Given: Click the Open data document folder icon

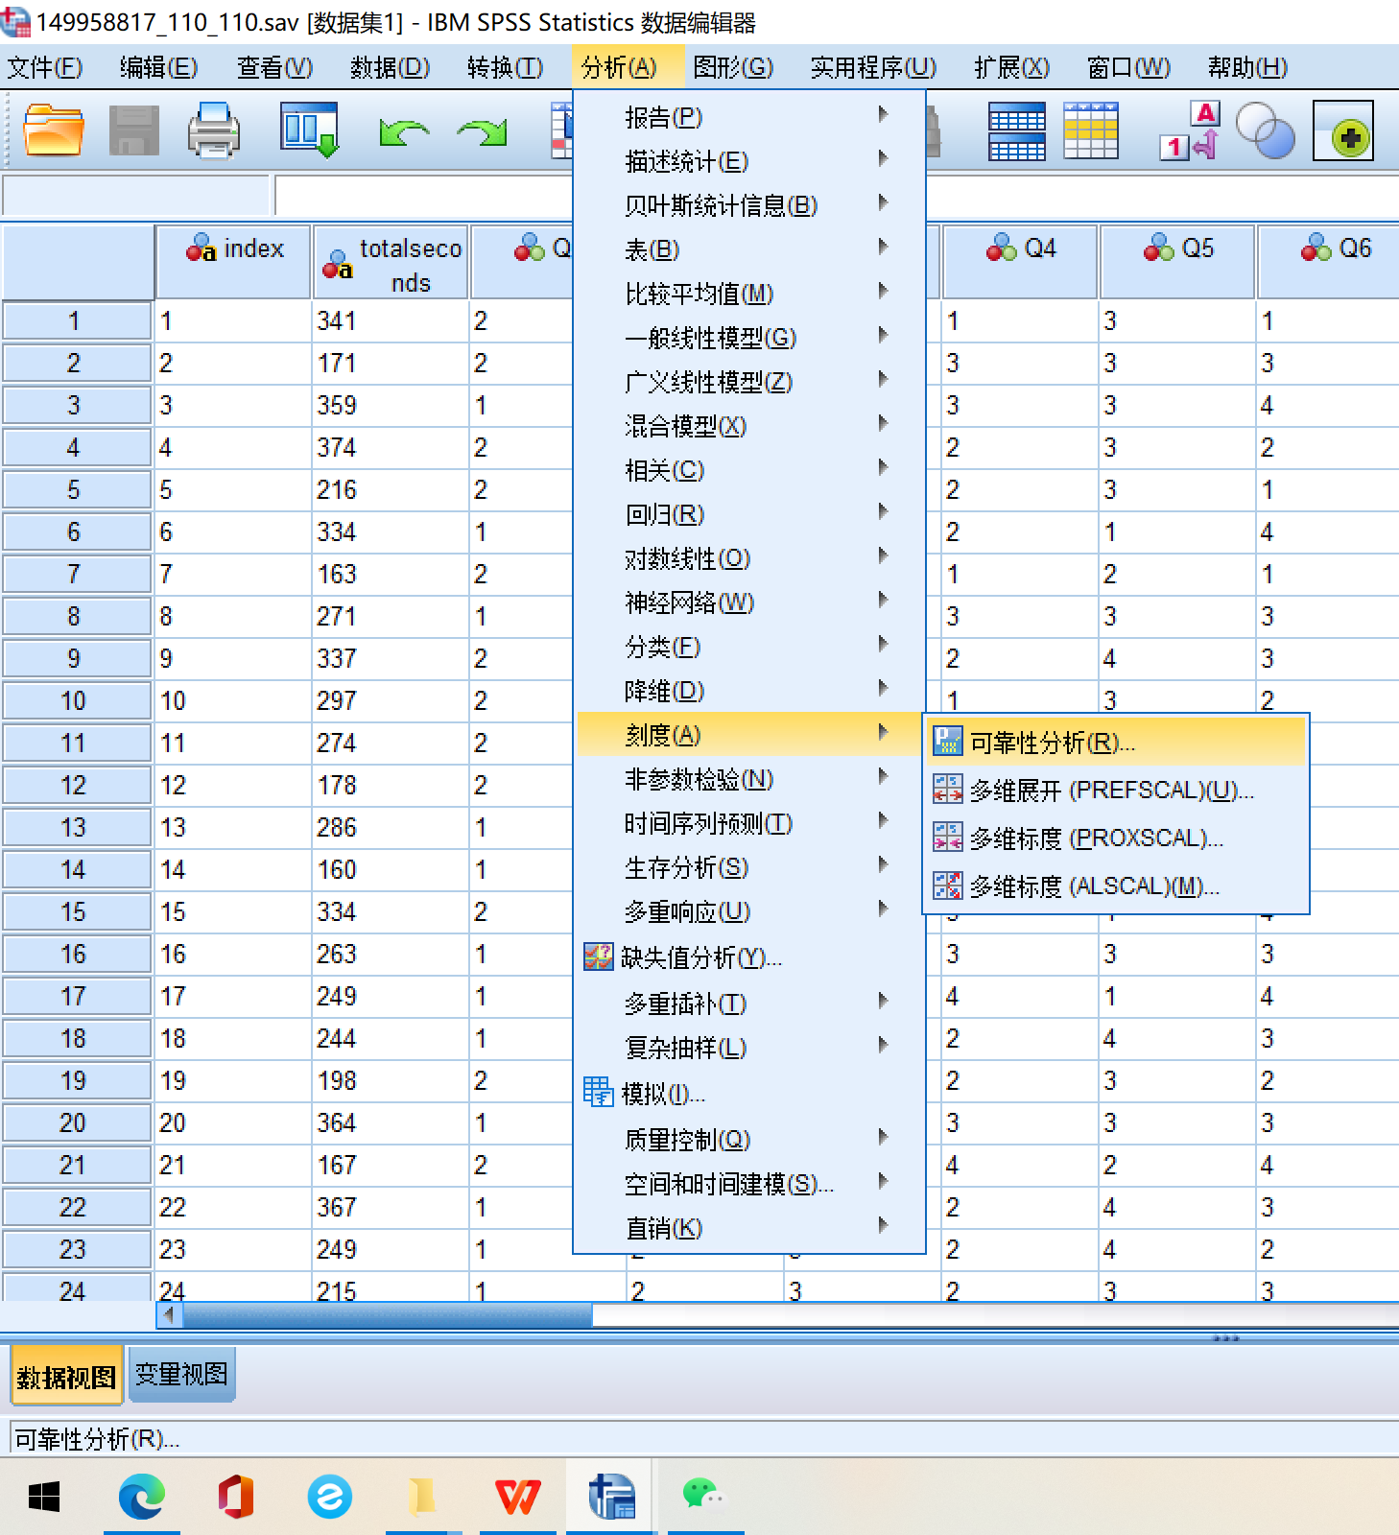Looking at the screenshot, I should point(54,130).
